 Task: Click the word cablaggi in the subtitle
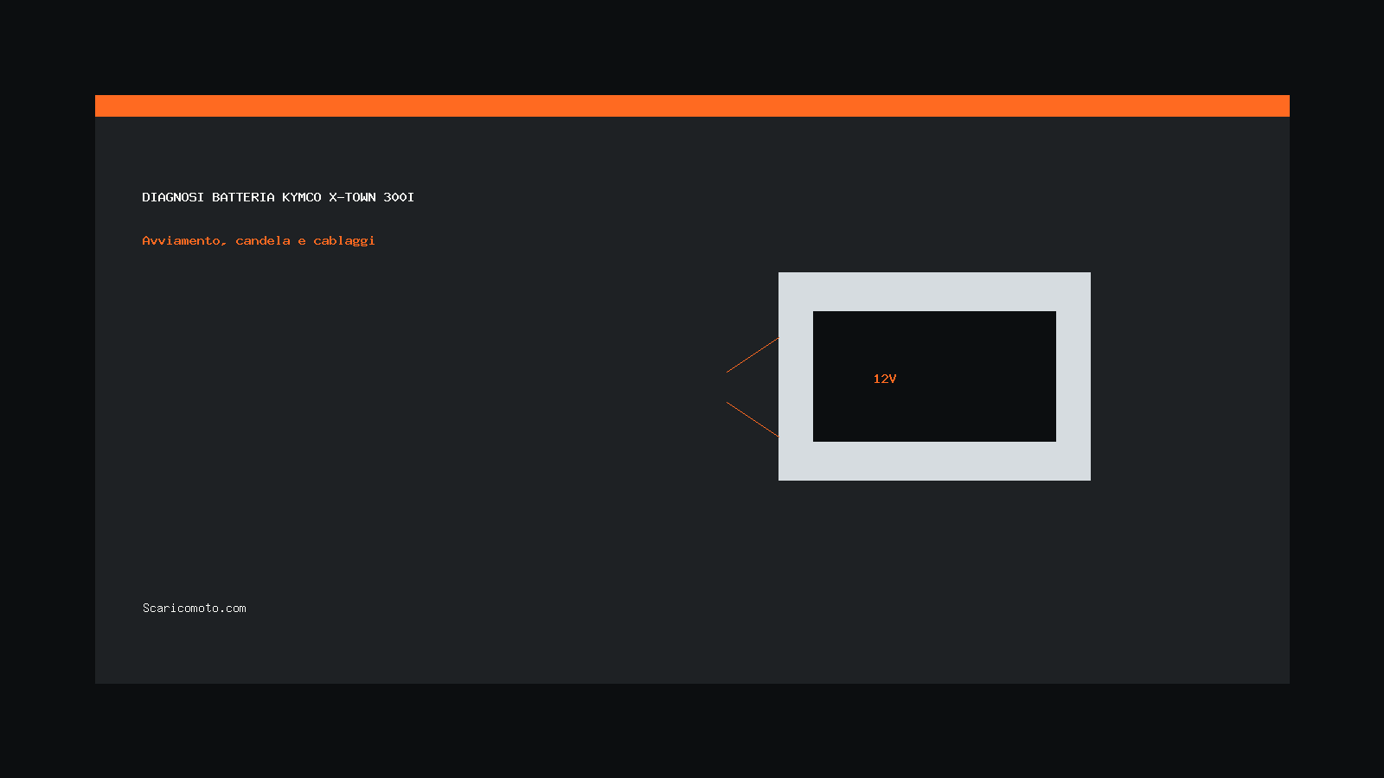coord(344,240)
